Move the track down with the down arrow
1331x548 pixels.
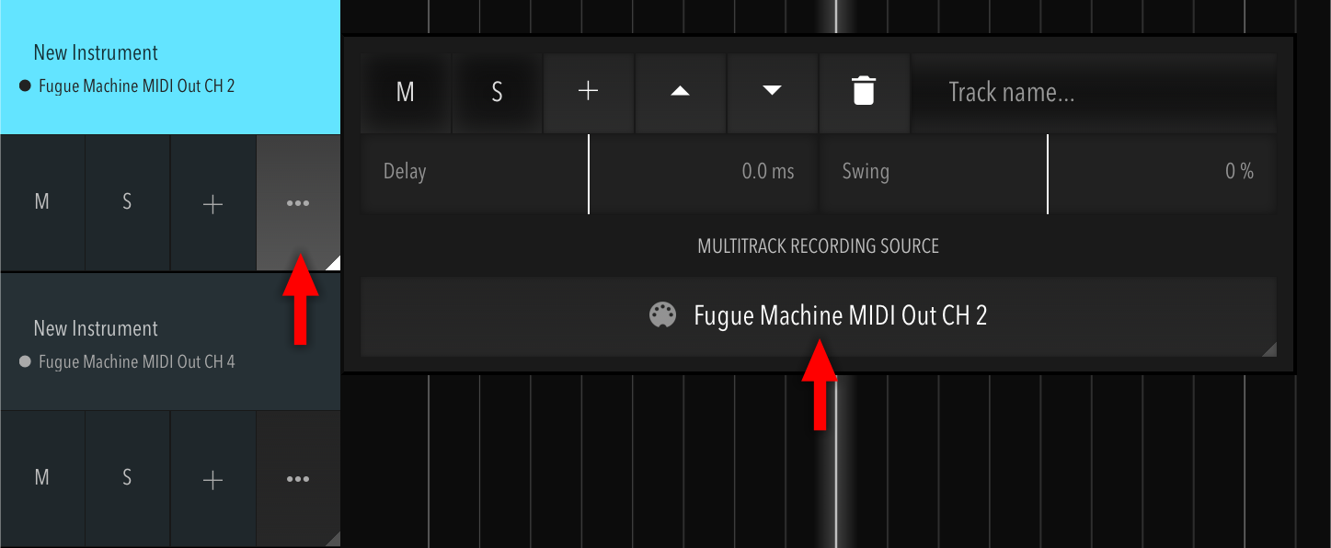(x=772, y=92)
